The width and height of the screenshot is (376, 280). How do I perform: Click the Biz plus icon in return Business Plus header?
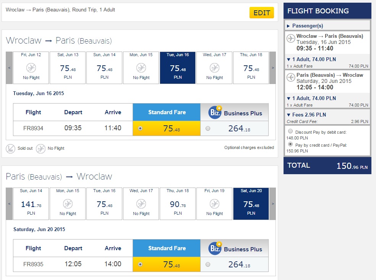click(x=215, y=248)
